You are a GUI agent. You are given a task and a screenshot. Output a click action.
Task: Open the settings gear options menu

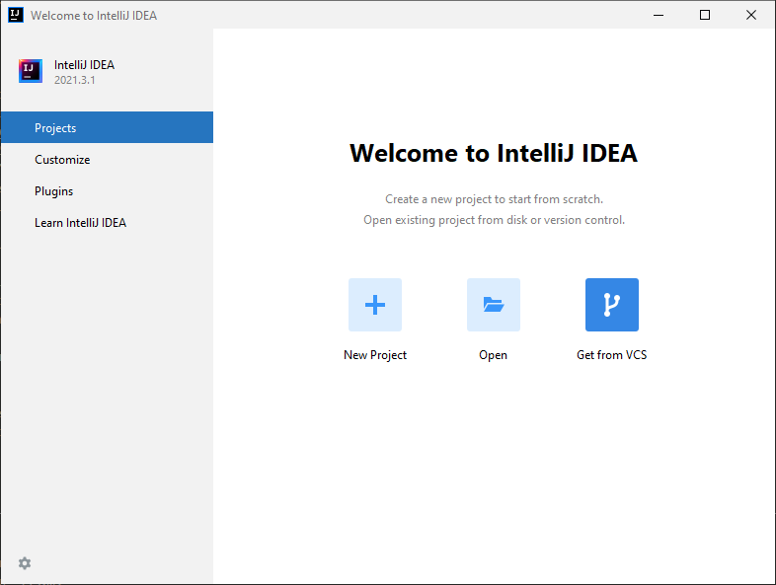coord(25,562)
